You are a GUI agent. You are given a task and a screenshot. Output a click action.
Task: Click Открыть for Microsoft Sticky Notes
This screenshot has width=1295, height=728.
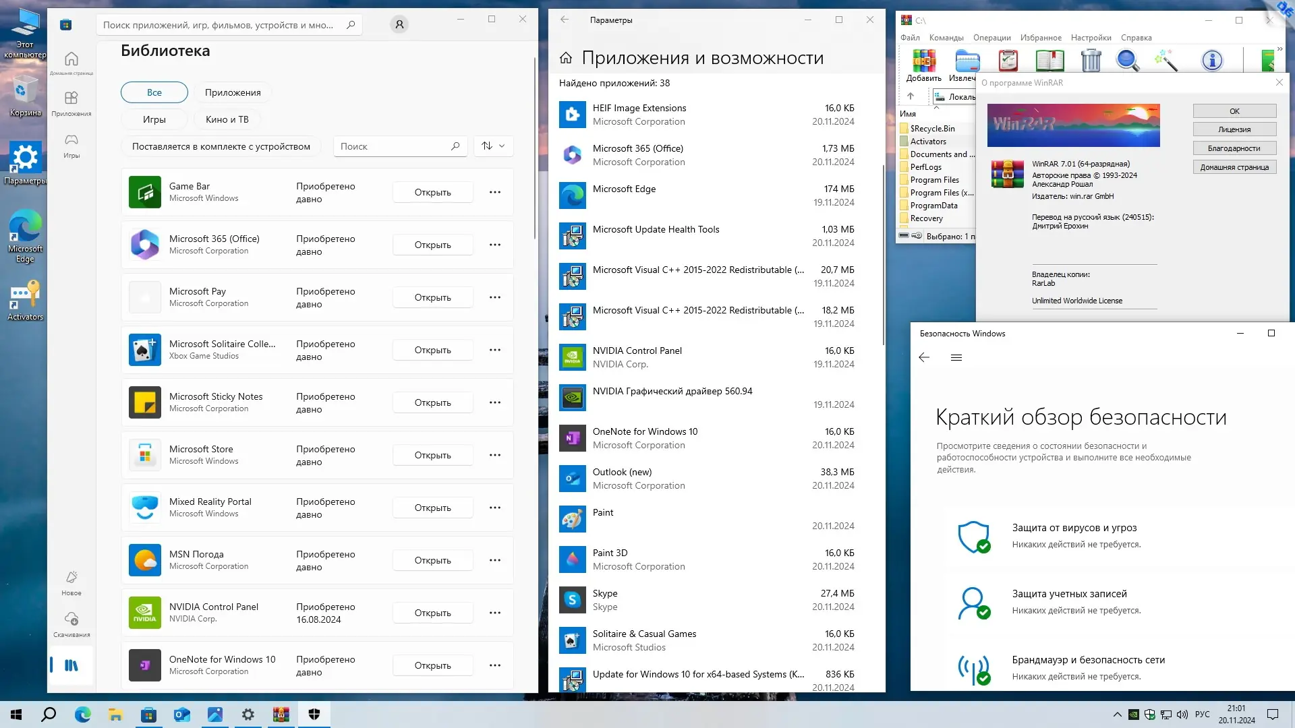point(432,402)
